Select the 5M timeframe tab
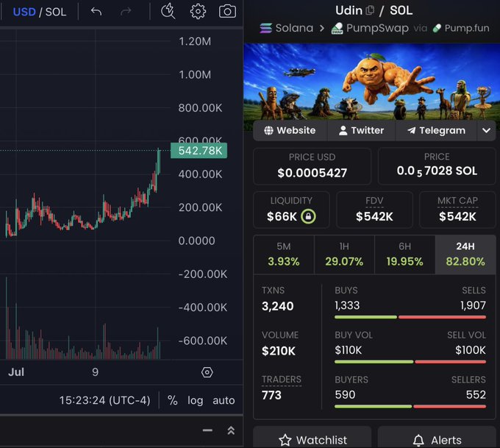Screen dimensions: 500x448 [284, 255]
